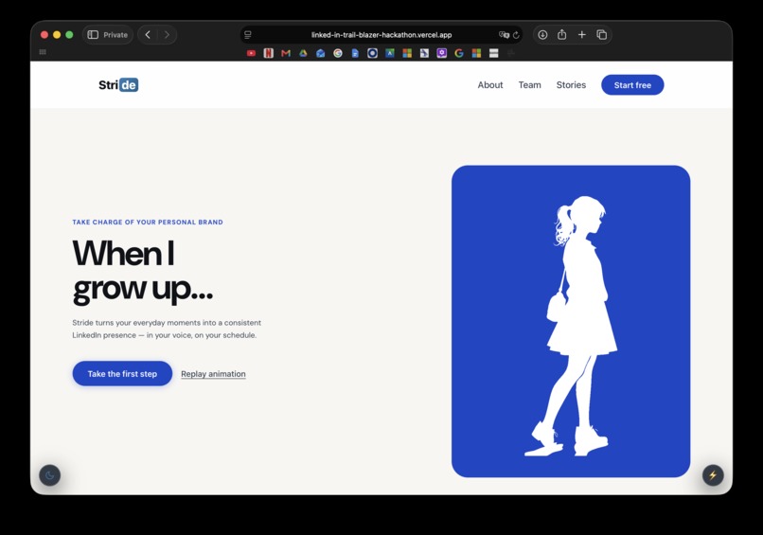
Task: Click the page menu icon in the address bar
Action: pos(248,35)
